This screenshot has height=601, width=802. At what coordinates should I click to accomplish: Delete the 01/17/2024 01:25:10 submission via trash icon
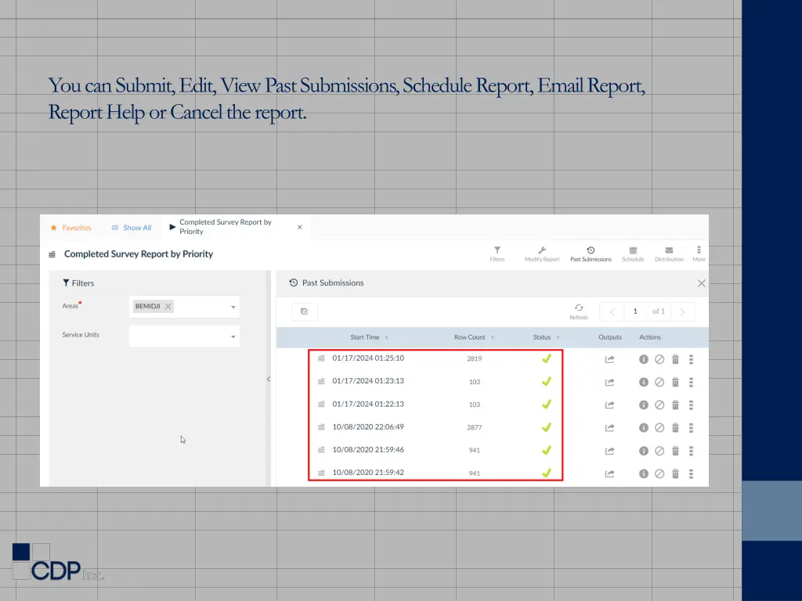coord(675,359)
